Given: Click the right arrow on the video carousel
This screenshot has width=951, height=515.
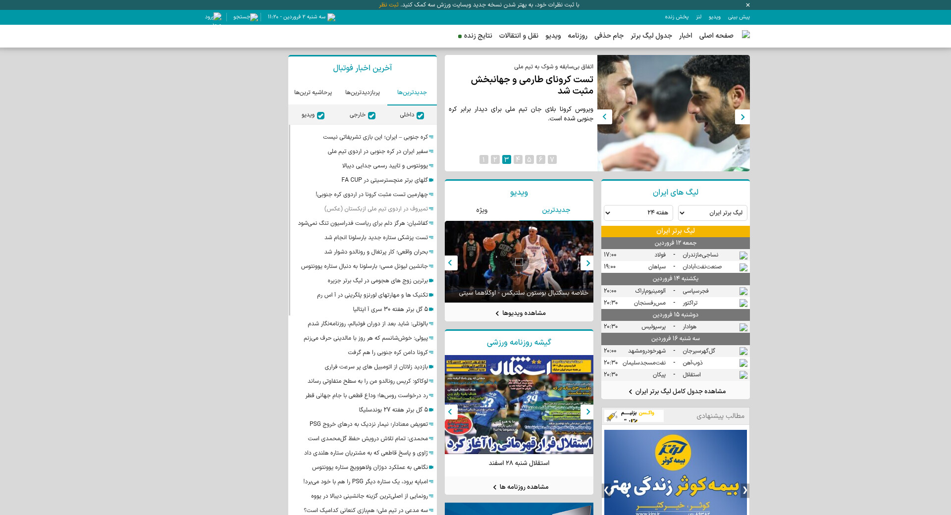Looking at the screenshot, I should 587,263.
